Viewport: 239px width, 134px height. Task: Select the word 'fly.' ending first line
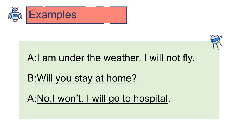click(188, 58)
